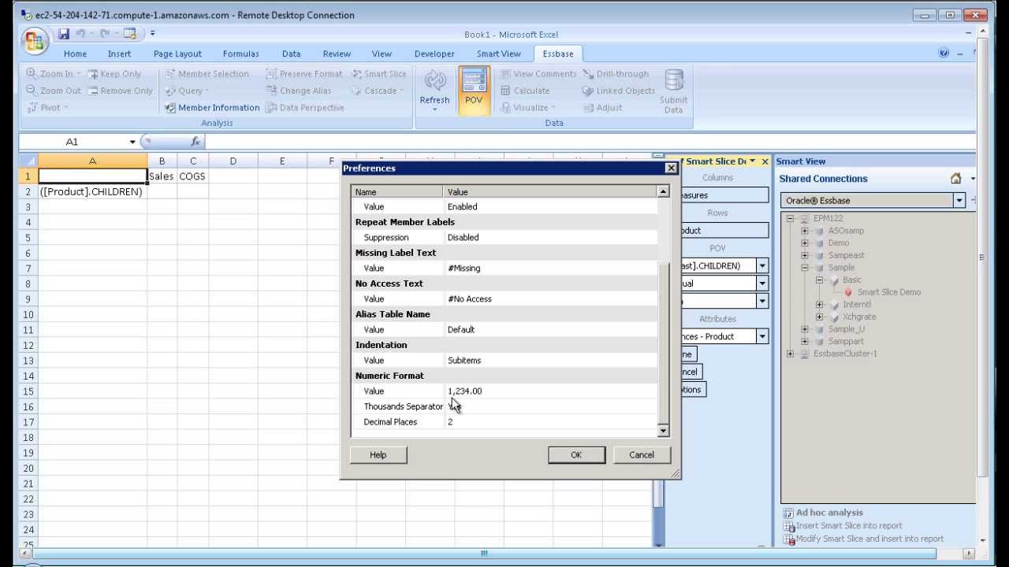The height and width of the screenshot is (567, 1009).
Task: Click the Submit Data icon
Action: pos(673,82)
